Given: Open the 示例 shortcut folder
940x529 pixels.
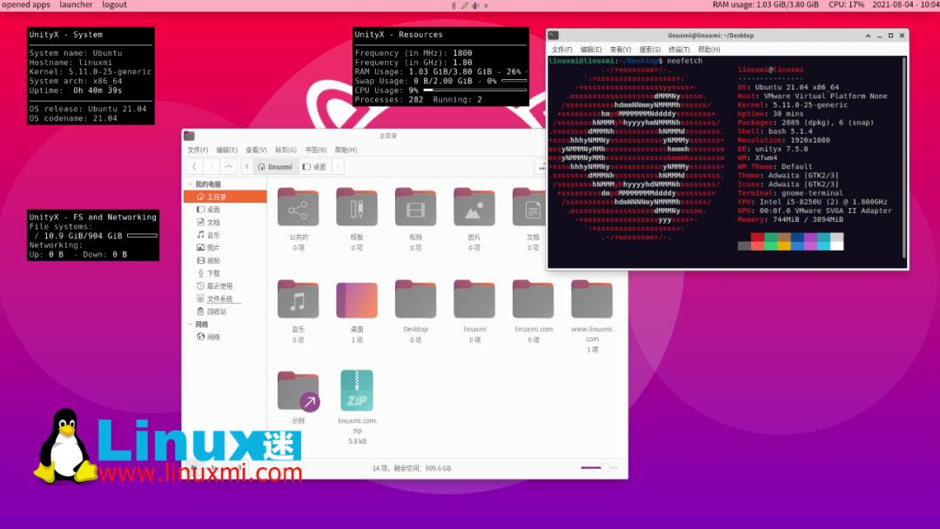Looking at the screenshot, I should pos(298,391).
